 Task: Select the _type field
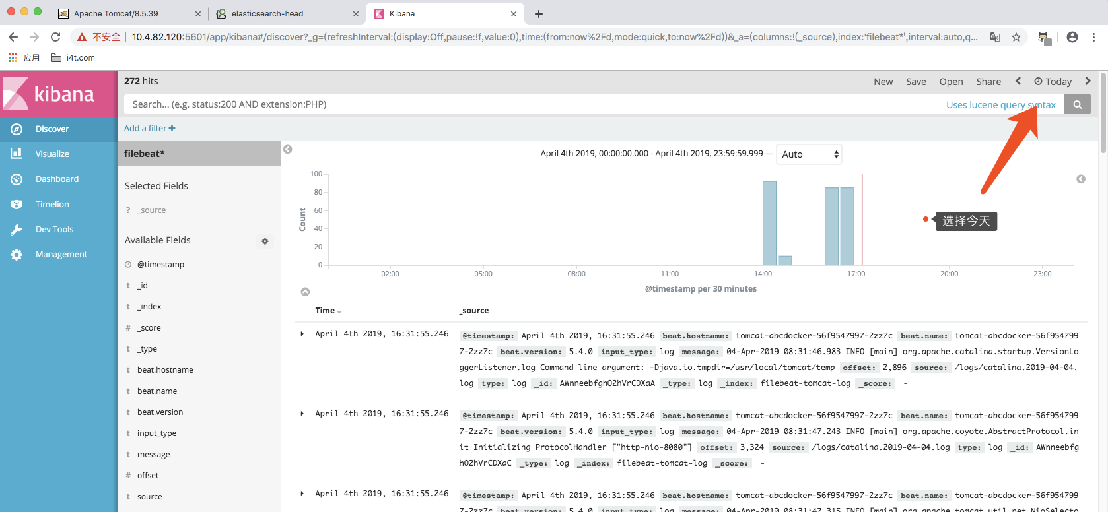[147, 349]
